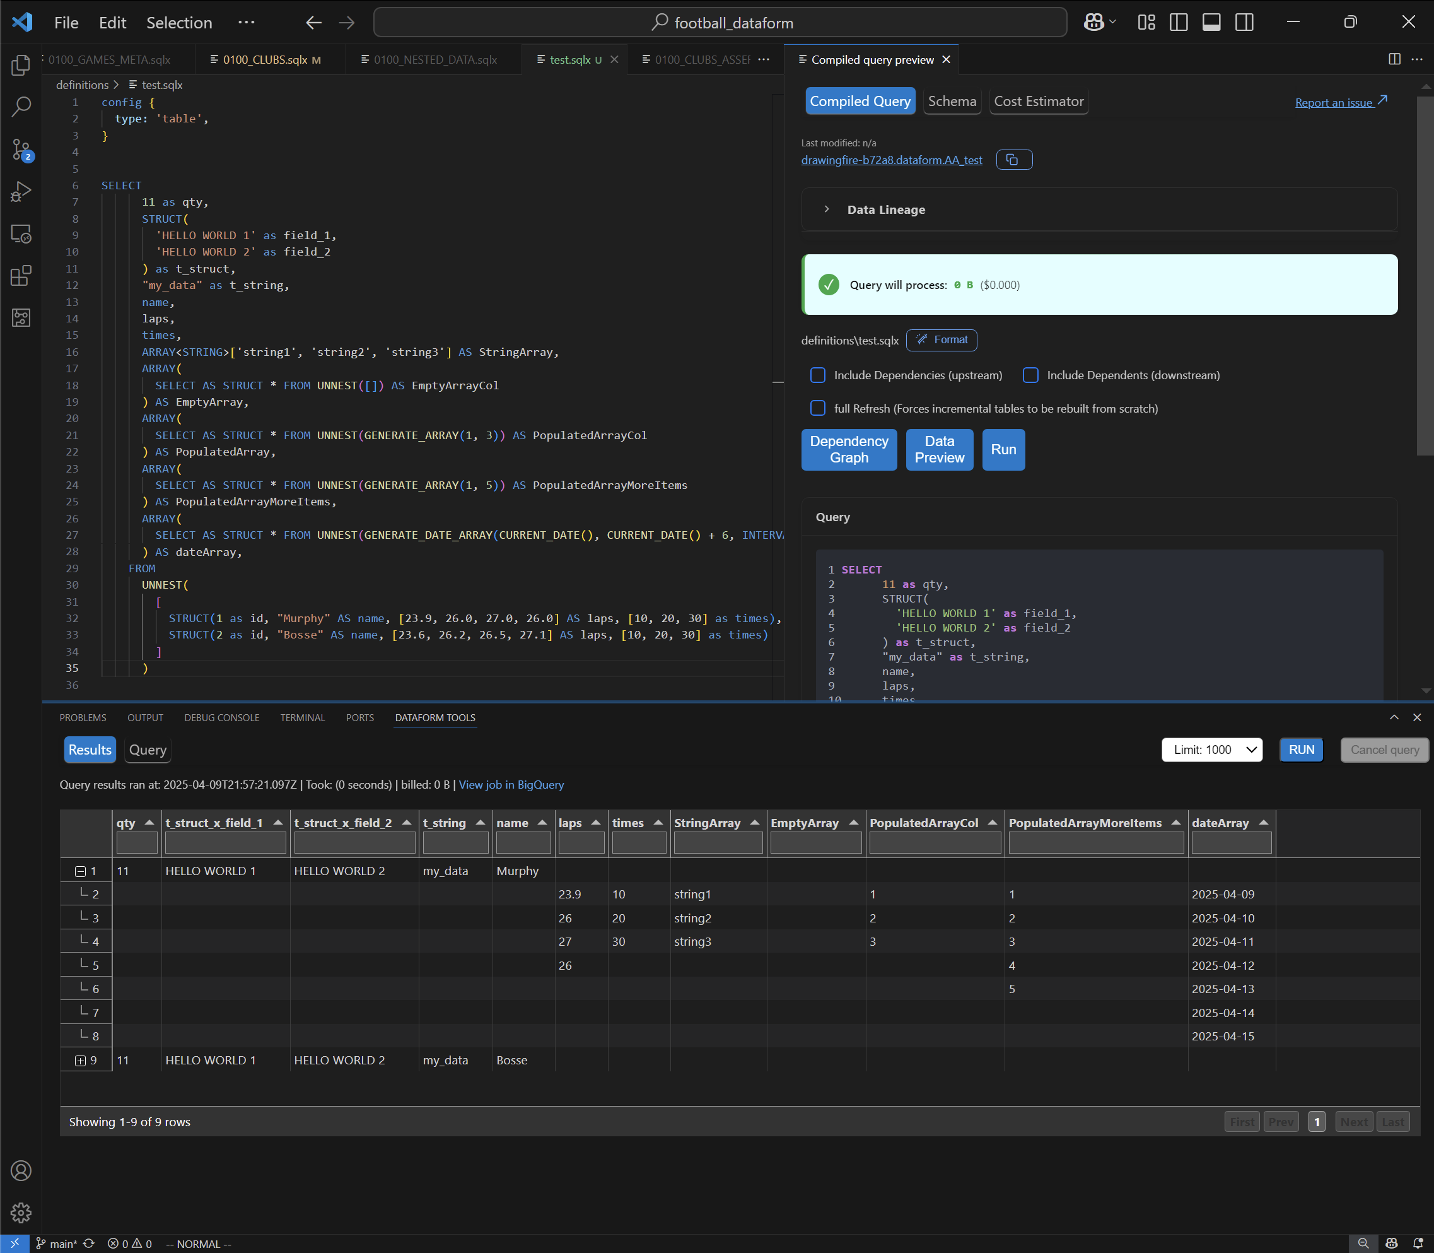Open View job in BigQuery link
This screenshot has width=1434, height=1253.
511,784
